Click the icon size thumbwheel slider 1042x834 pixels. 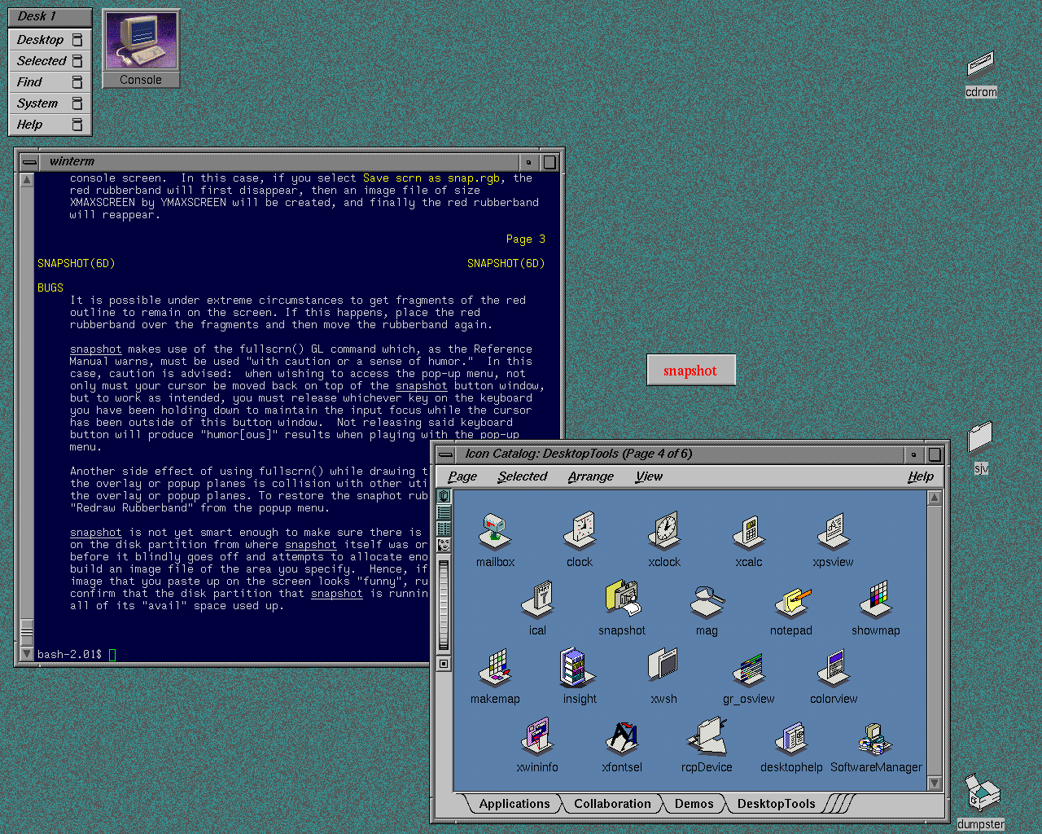point(444,604)
